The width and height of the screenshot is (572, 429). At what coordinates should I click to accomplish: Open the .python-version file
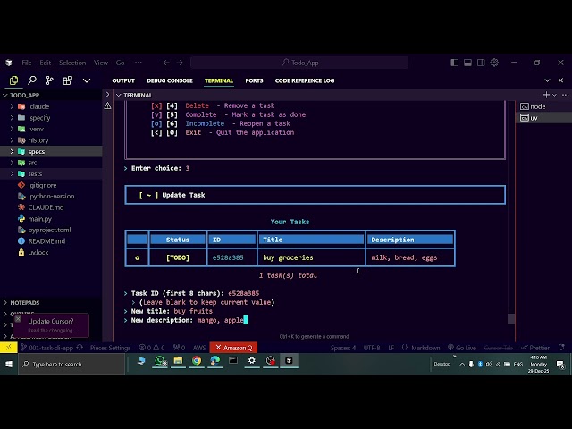[51, 197]
